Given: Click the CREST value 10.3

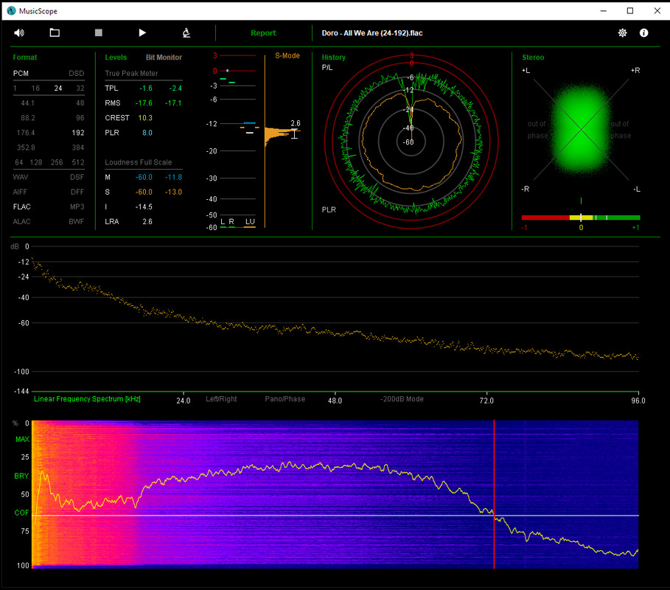Looking at the screenshot, I should (x=145, y=118).
